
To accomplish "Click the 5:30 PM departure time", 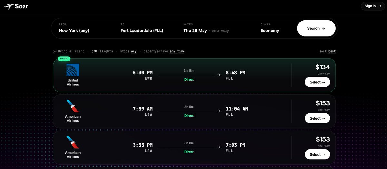I will click(x=143, y=73).
